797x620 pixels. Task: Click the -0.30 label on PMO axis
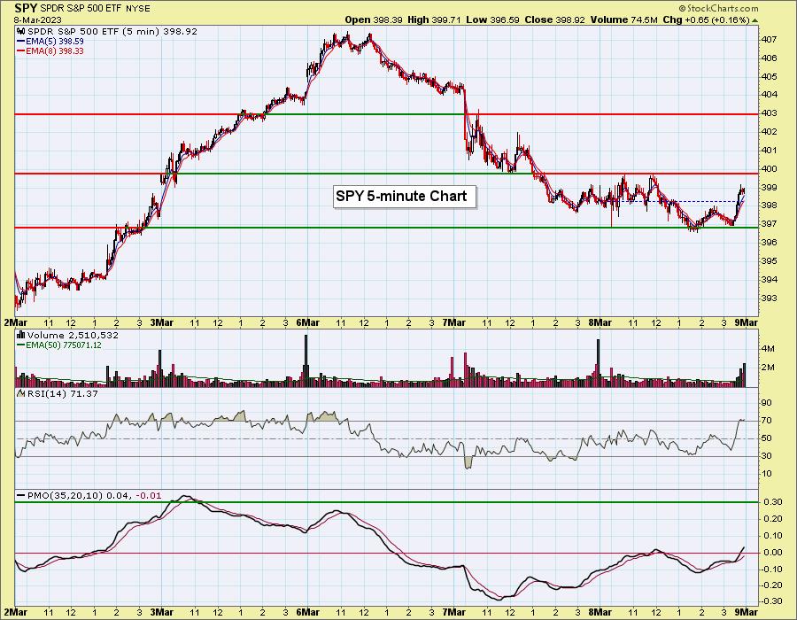click(772, 601)
